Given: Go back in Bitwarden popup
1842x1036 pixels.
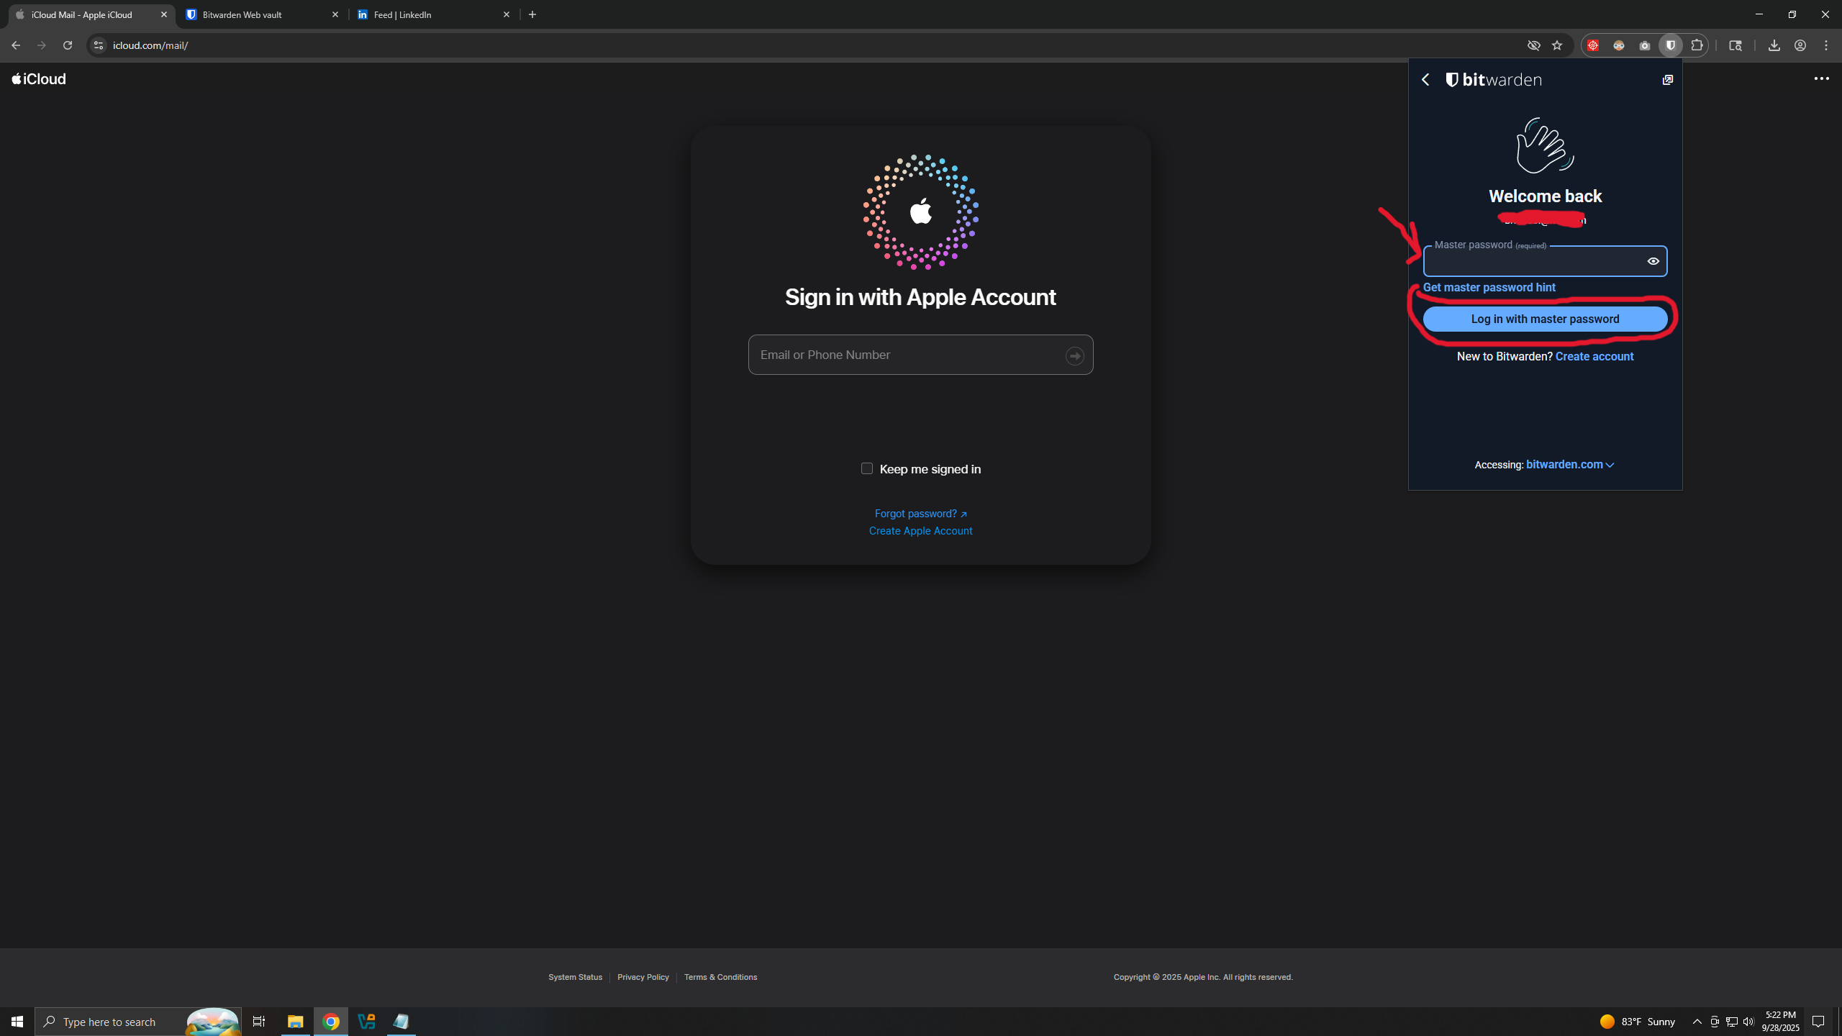Looking at the screenshot, I should pos(1425,80).
